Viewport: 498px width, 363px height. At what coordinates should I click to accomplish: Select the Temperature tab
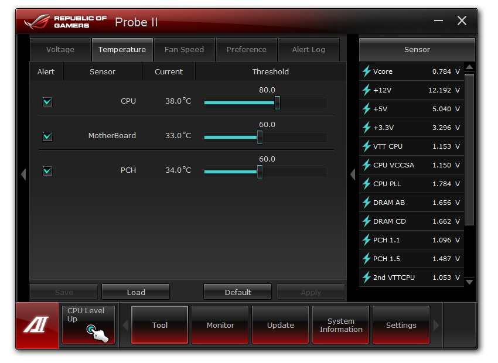point(122,50)
